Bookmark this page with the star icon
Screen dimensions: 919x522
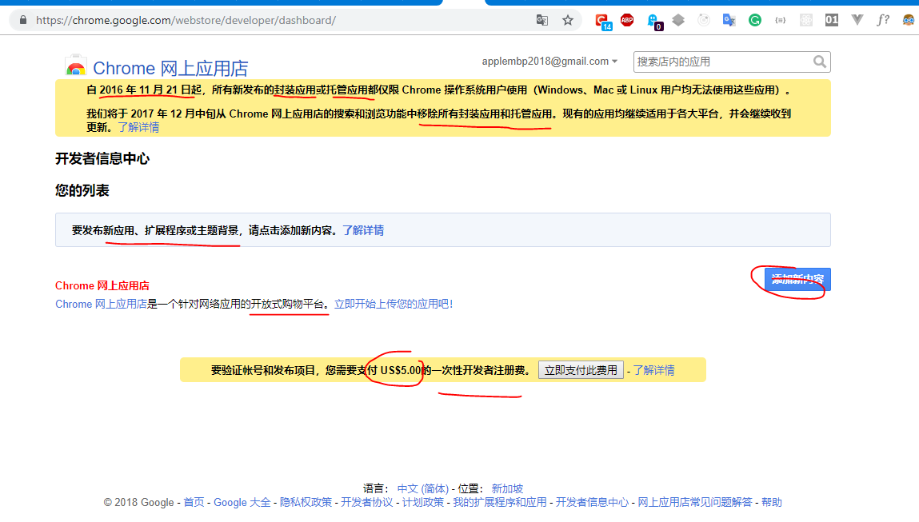[567, 20]
